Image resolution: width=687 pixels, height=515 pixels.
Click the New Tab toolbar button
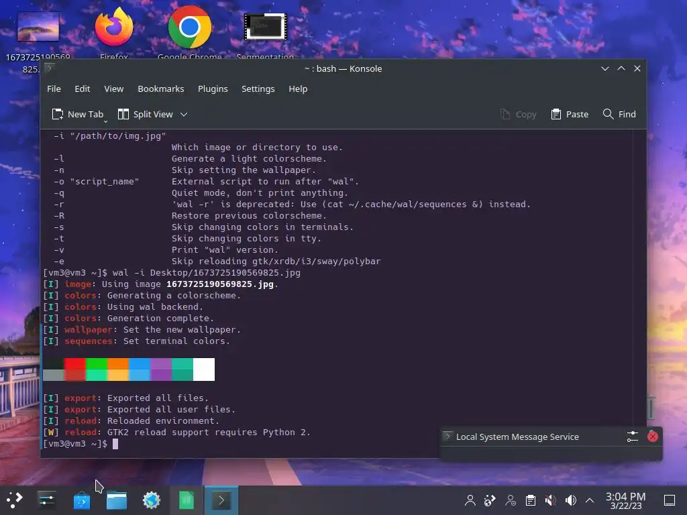[x=78, y=114]
